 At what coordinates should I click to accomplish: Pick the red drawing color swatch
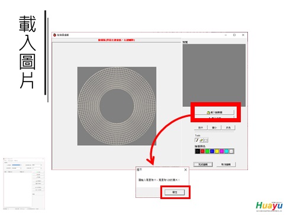click(202, 151)
